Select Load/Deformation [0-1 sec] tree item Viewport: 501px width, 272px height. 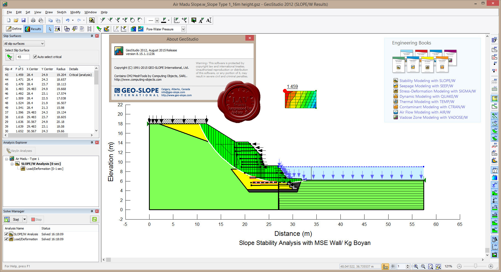click(x=45, y=169)
